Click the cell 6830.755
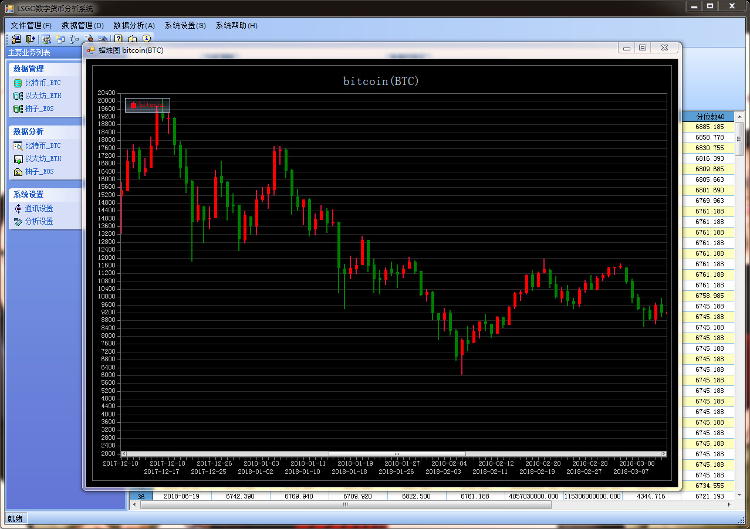The image size is (750, 529). tap(708, 148)
